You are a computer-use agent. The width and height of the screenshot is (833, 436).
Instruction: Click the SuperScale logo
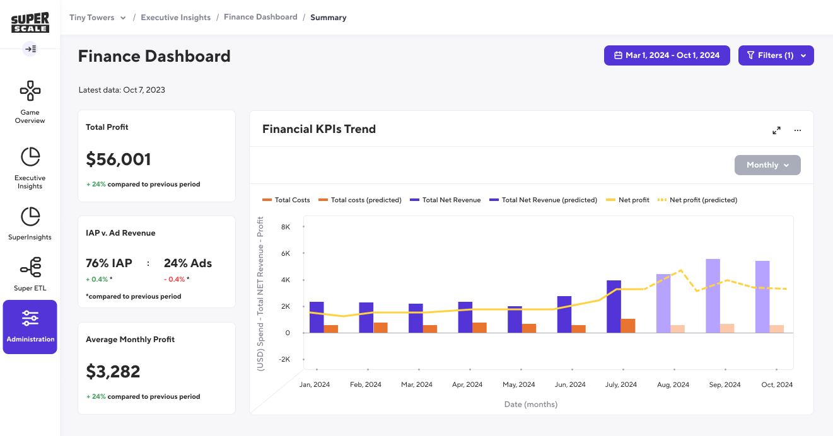click(30, 23)
